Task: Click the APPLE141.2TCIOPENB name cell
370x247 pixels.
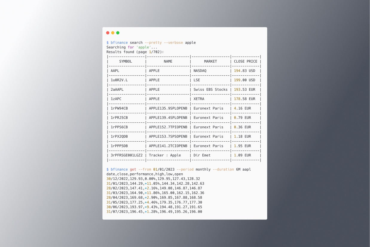Action: tap(168, 146)
